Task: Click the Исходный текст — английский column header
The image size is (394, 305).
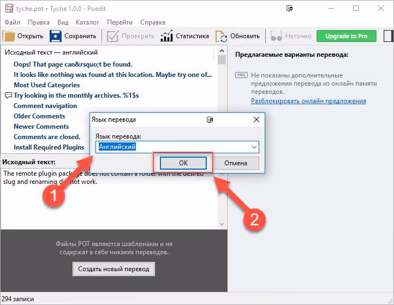Action: tap(51, 52)
